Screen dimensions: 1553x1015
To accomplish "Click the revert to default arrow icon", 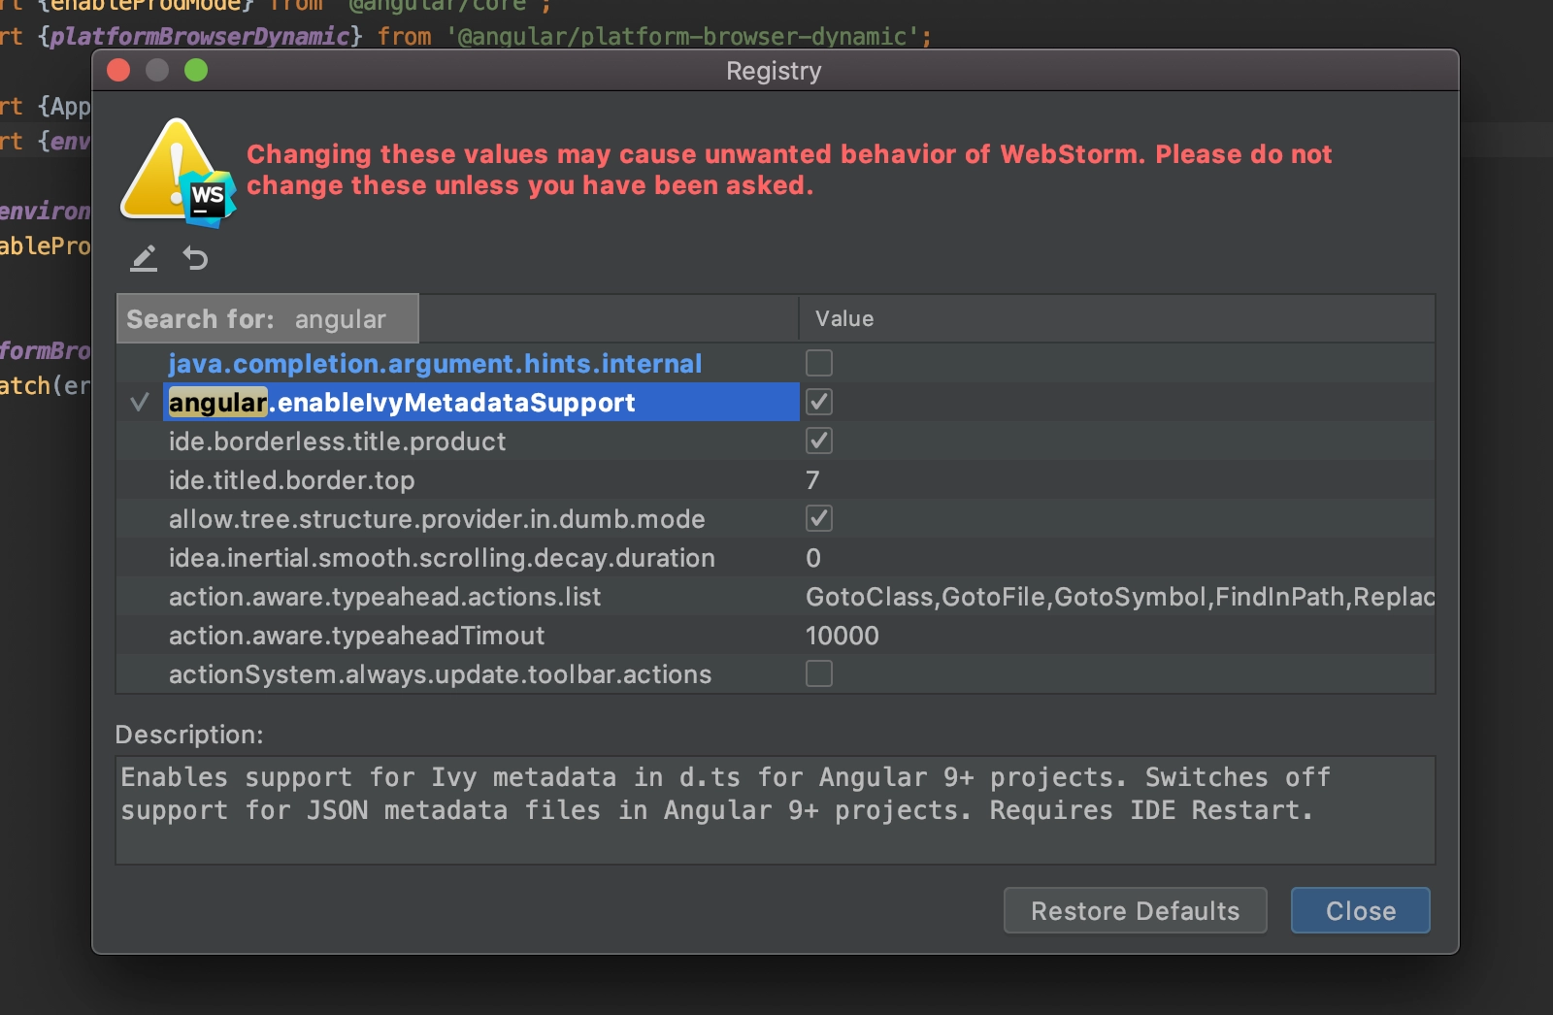I will pos(195,258).
